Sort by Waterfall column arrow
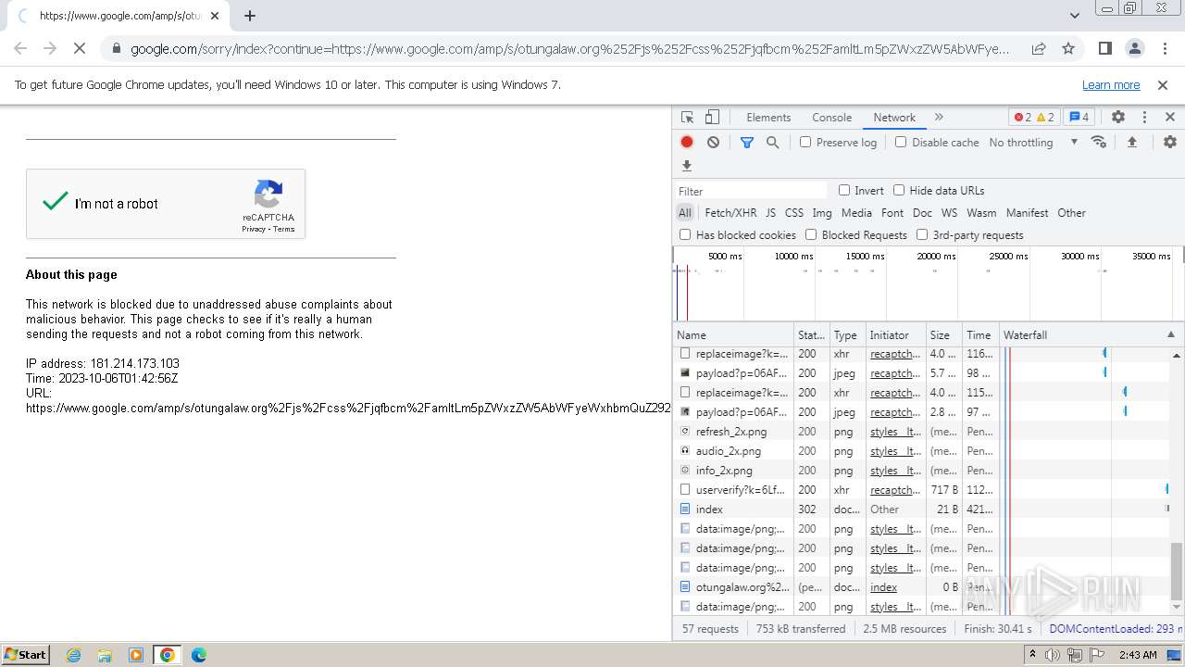The width and height of the screenshot is (1185, 667). click(x=1170, y=334)
